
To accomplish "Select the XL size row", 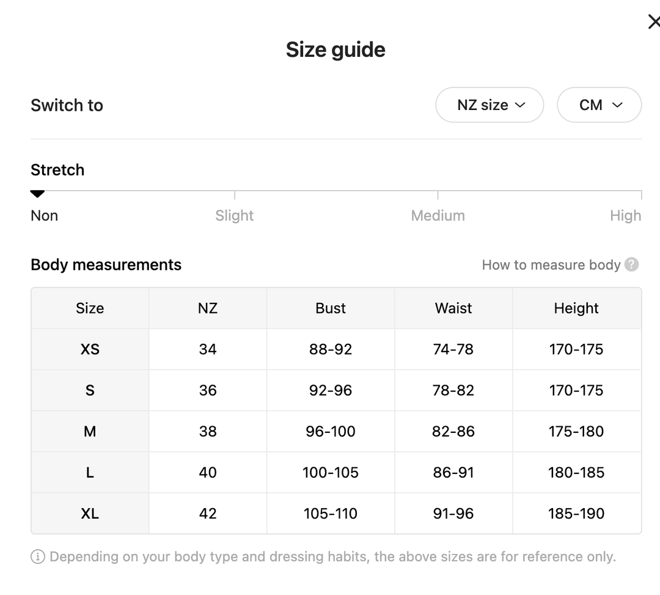I will [x=90, y=513].
